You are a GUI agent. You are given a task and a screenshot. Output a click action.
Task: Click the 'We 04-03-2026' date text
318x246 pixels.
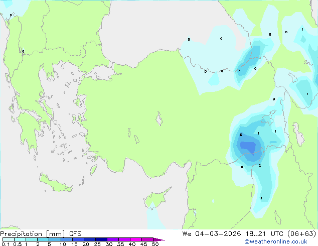pyautogui.click(x=212, y=234)
